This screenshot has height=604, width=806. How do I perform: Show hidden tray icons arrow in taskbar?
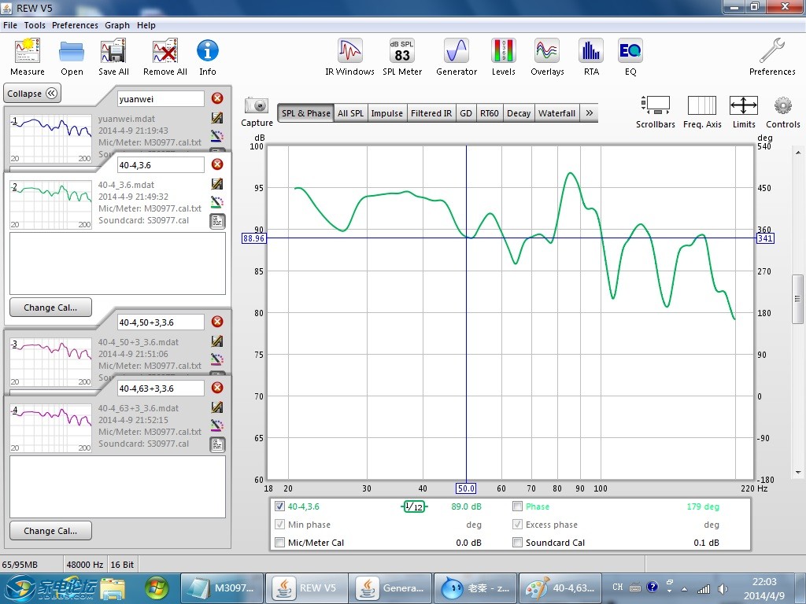coord(684,589)
